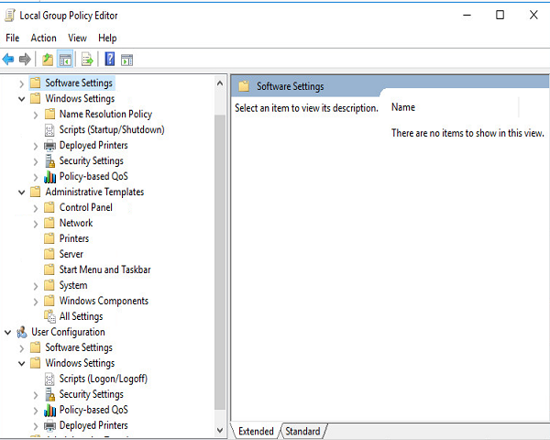Click the Windows Components folder icon
550x440 pixels.
click(x=49, y=301)
